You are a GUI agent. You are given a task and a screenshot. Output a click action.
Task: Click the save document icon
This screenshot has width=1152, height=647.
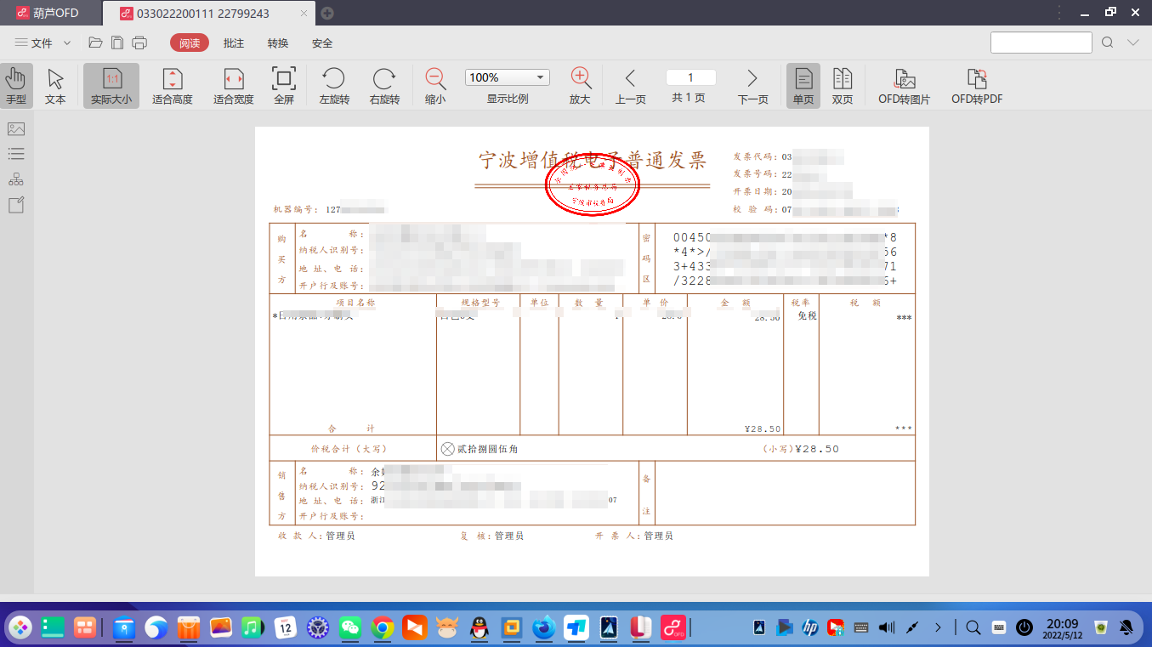(x=117, y=43)
